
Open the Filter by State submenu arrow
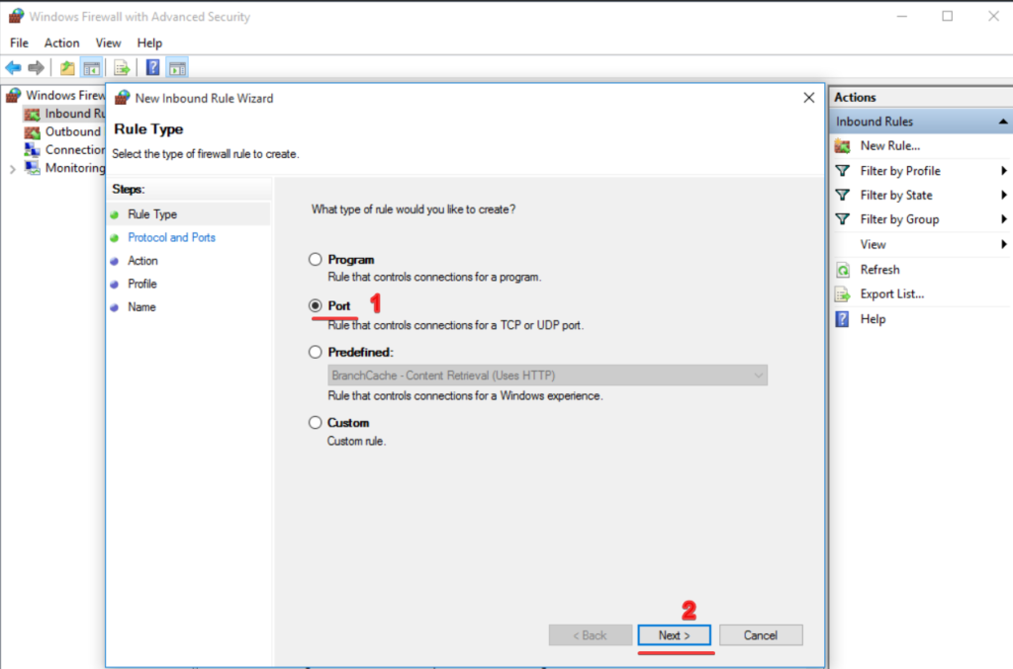point(1003,195)
